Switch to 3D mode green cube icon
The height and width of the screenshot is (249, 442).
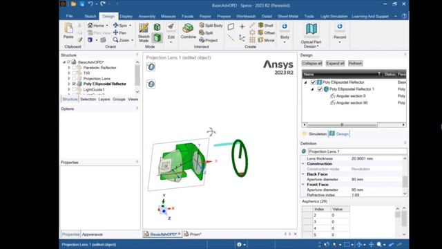pyautogui.click(x=157, y=37)
